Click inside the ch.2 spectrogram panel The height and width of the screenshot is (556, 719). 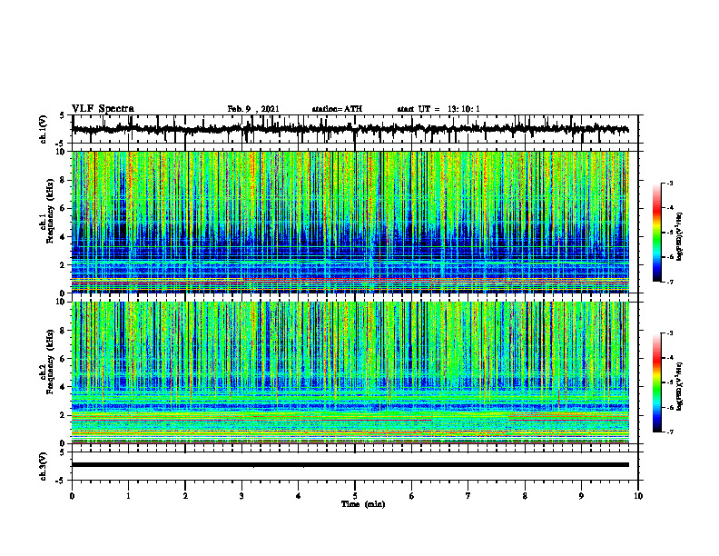click(350, 372)
